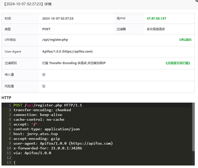The image size is (198, 168).
Task: Click the content-type: application/json line
Action: [x=47, y=129]
